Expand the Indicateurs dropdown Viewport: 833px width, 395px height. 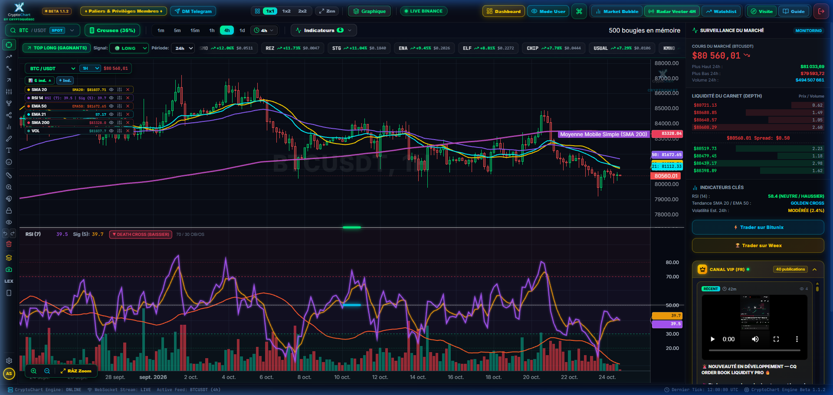click(324, 30)
